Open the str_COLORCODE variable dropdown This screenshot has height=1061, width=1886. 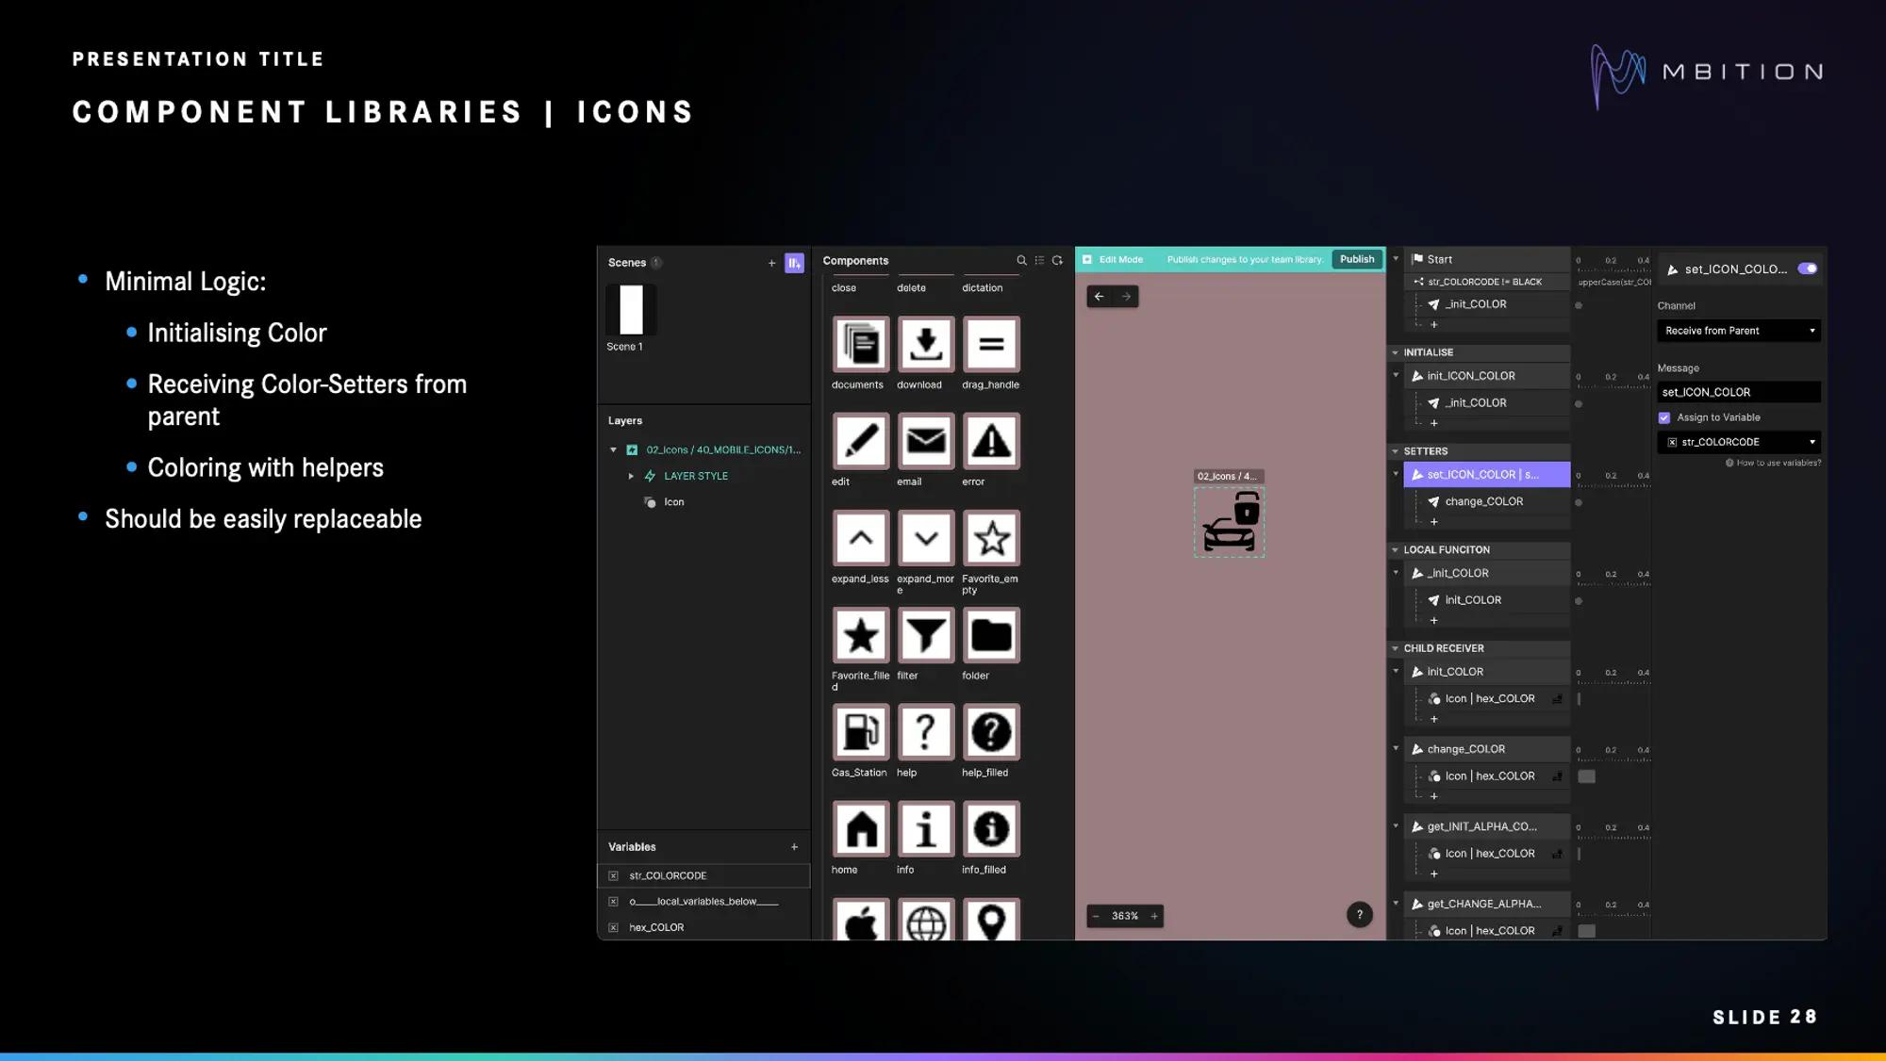click(x=1738, y=442)
